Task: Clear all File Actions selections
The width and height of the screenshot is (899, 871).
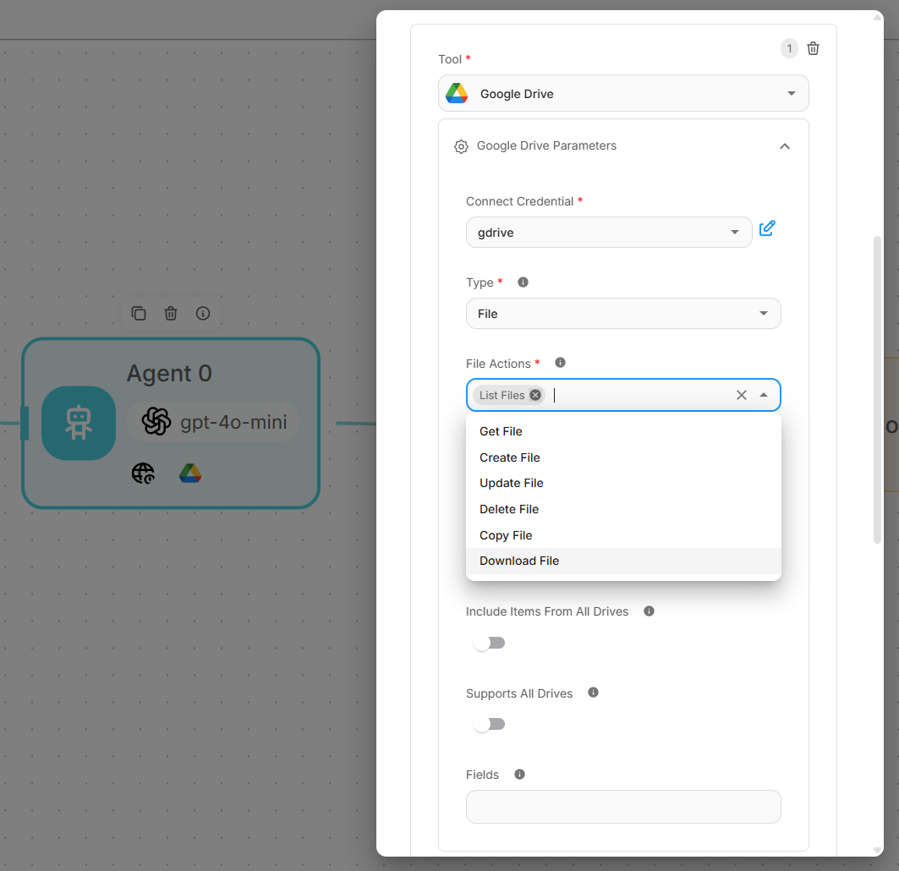Action: [x=742, y=395]
